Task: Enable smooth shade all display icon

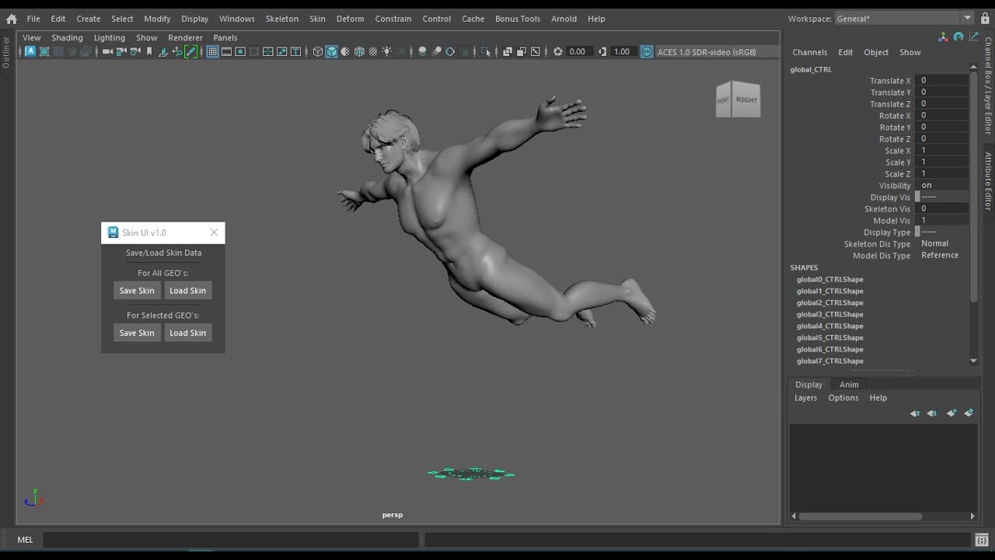Action: [332, 51]
